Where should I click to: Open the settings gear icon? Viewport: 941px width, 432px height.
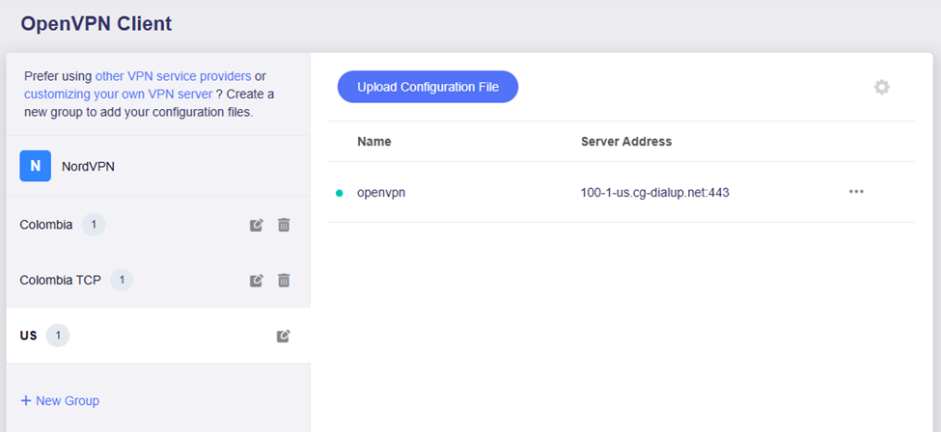point(881,88)
